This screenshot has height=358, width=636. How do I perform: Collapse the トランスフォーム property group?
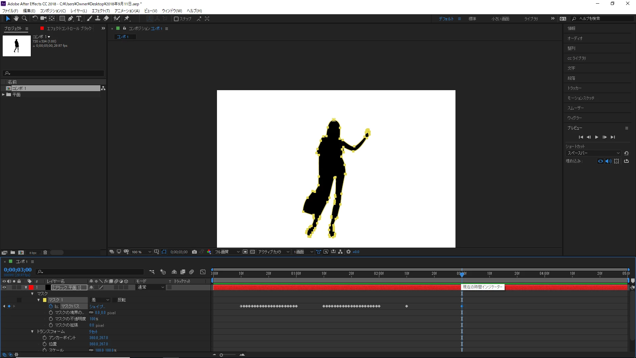pyautogui.click(x=32, y=331)
